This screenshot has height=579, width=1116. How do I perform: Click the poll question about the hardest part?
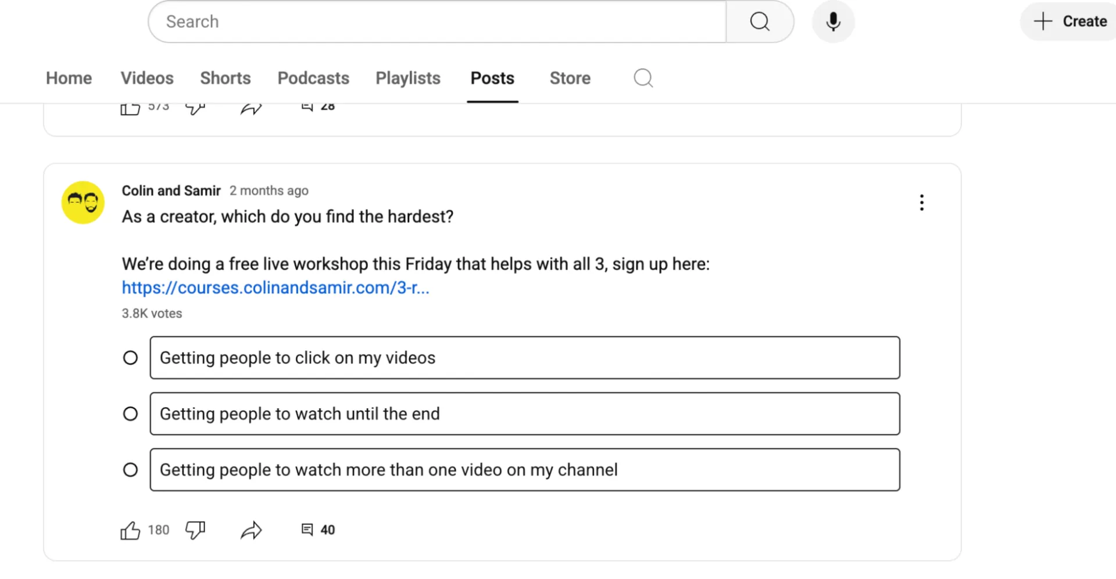click(288, 217)
